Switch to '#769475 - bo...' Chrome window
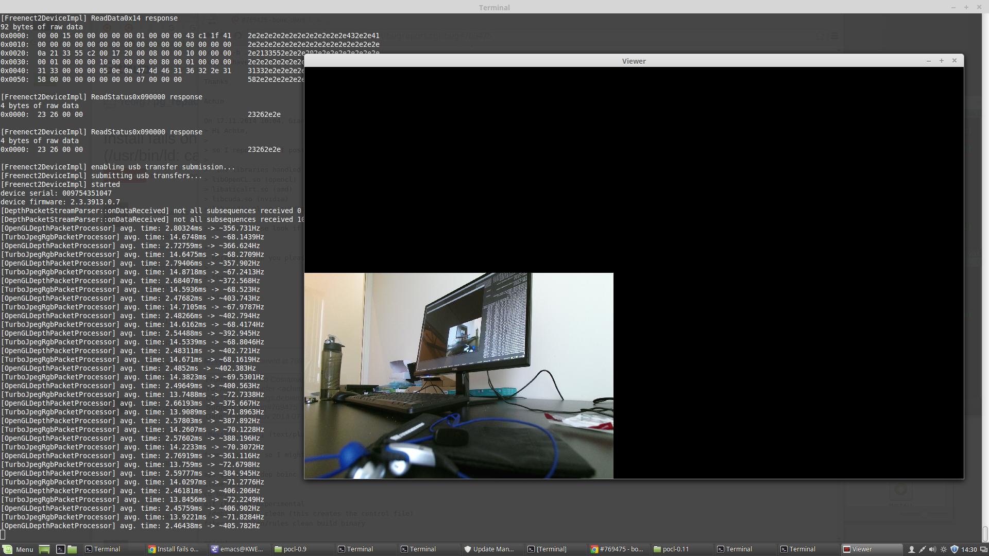 [x=617, y=549]
